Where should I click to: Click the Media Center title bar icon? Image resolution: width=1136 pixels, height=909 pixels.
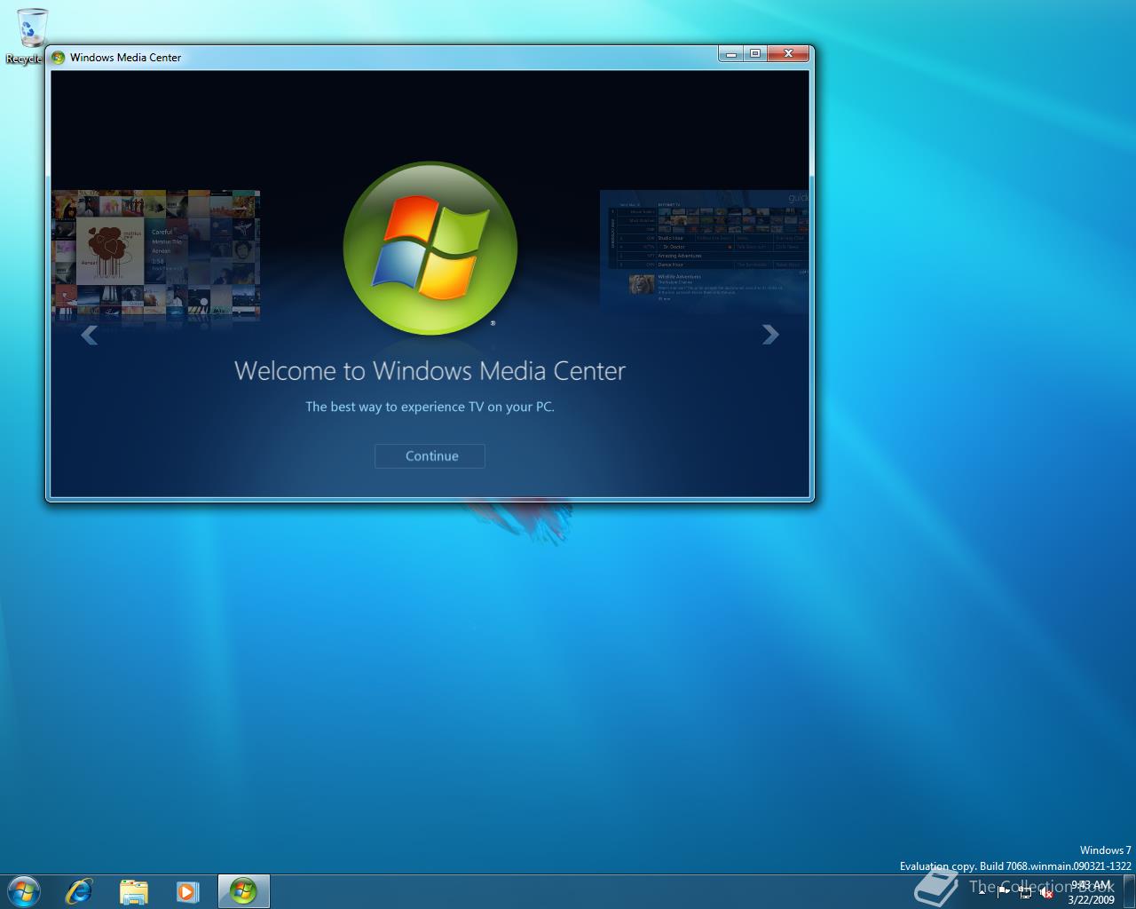pos(59,58)
